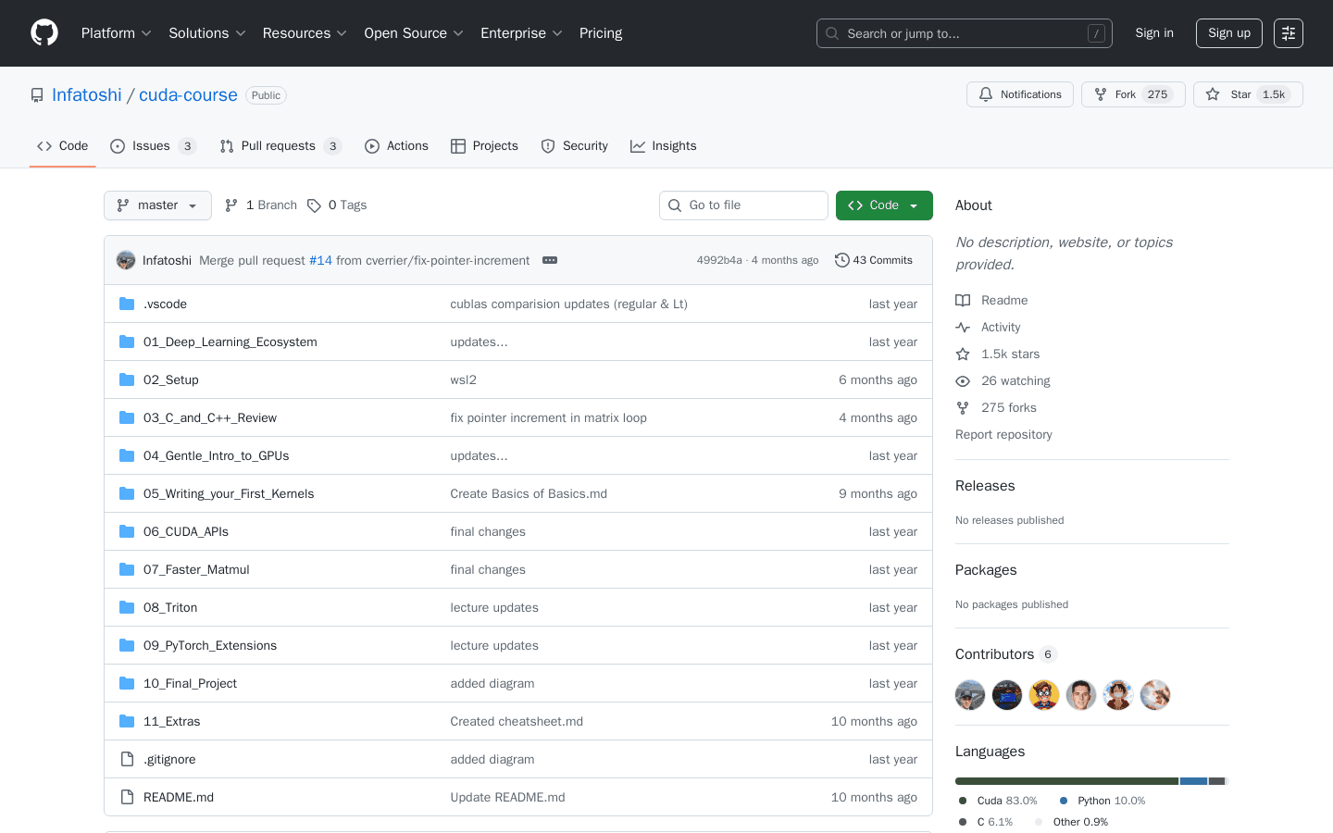Open the Infatoshi owner link
The width and height of the screenshot is (1333, 833).
[87, 95]
